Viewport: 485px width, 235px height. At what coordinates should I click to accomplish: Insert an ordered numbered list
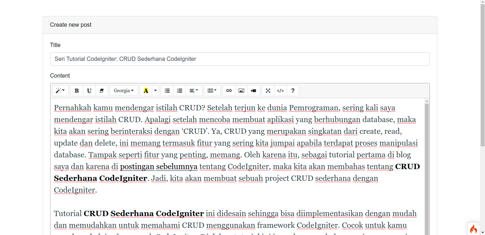pos(180,90)
